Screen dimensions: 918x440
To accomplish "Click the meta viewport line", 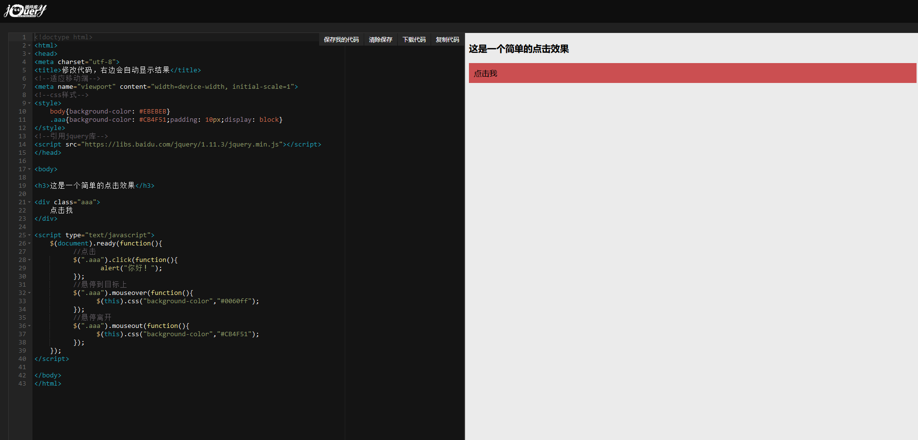I will [x=166, y=87].
